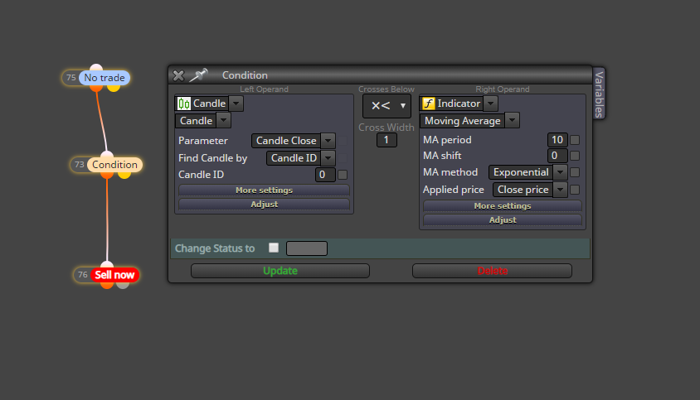This screenshot has height=400, width=700.
Task: Click the Candle ID input field
Action: (x=325, y=175)
